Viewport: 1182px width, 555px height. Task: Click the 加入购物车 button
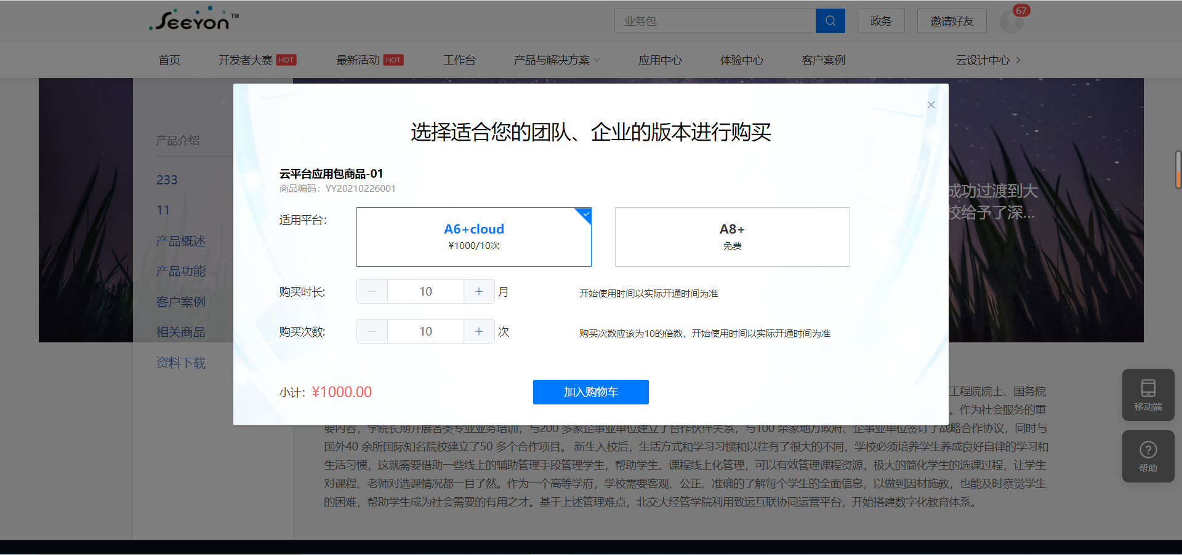pos(591,392)
